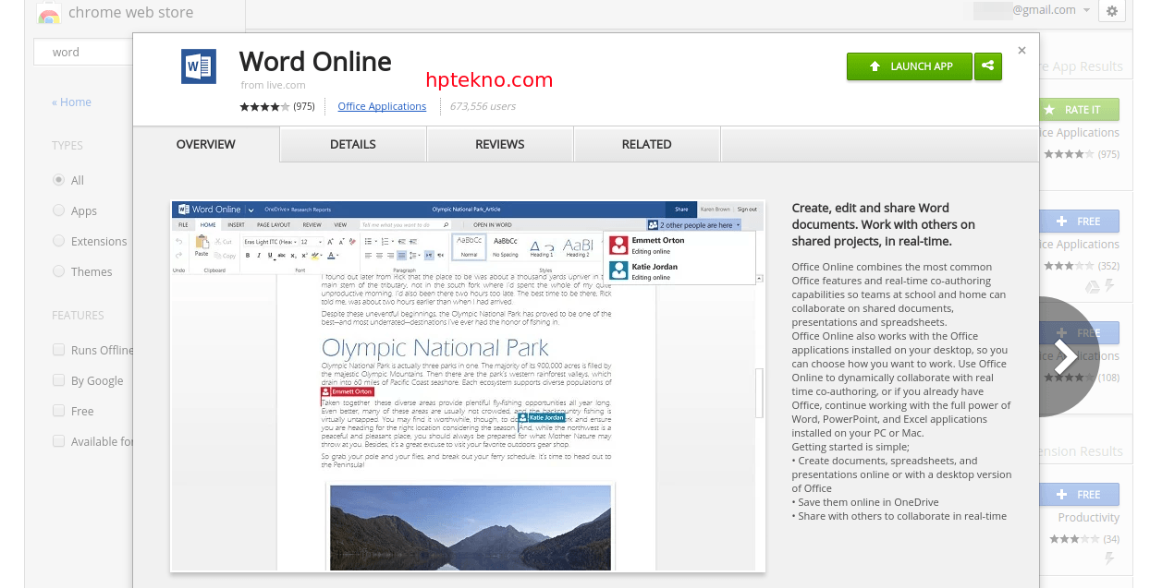This screenshot has width=1150, height=588.
Task: Click Emmett Orton's red avatar icon
Action: (618, 246)
